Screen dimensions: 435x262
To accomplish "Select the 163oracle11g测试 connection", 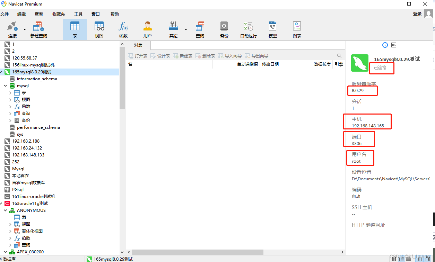I will [x=30, y=204].
